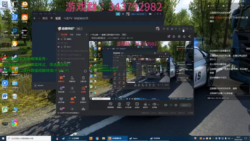
Task: Open Chrome from the taskbar
Action: coord(97,138)
